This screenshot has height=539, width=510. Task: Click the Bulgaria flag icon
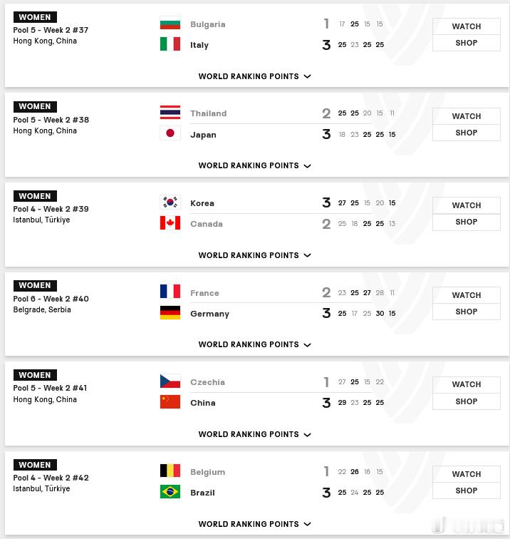point(170,24)
